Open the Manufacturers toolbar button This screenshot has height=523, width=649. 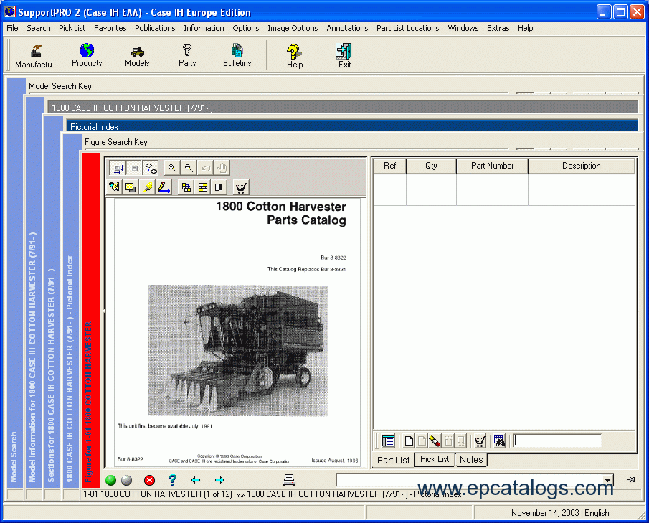37,56
